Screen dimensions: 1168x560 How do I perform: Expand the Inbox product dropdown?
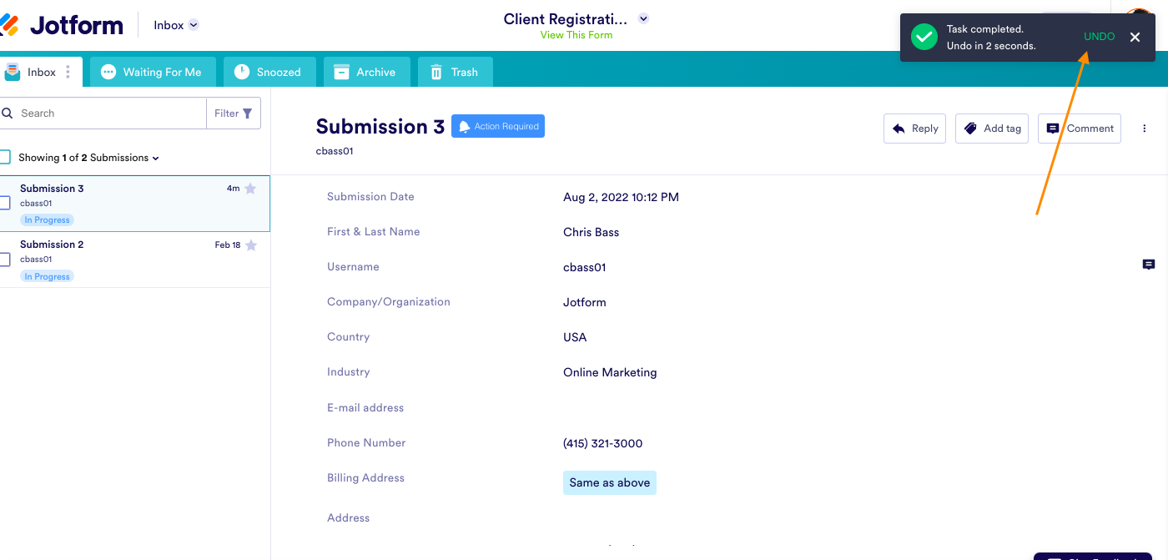[x=194, y=25]
